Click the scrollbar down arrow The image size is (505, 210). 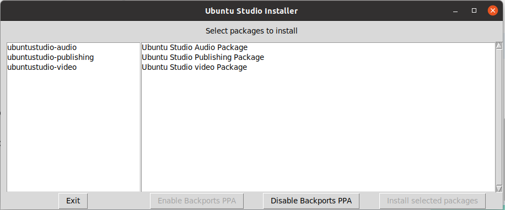point(499,189)
